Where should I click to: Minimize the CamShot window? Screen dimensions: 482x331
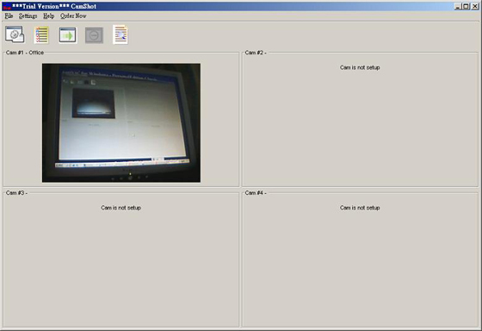tap(458, 6)
